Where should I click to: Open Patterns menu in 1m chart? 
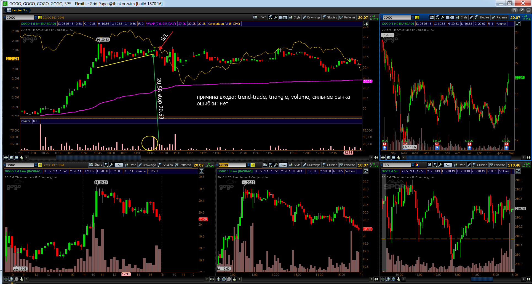coord(347,17)
